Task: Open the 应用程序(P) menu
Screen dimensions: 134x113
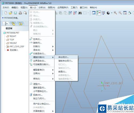Action: 63,7
